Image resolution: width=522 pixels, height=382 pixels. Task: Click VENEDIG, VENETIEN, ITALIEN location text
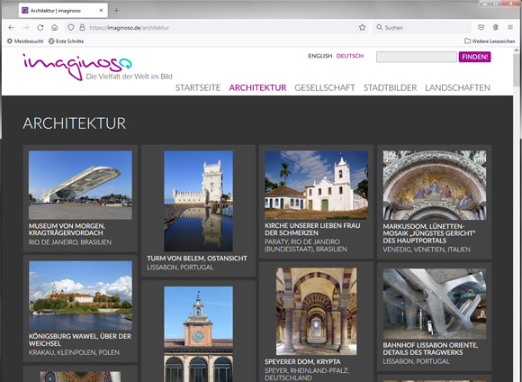point(427,250)
